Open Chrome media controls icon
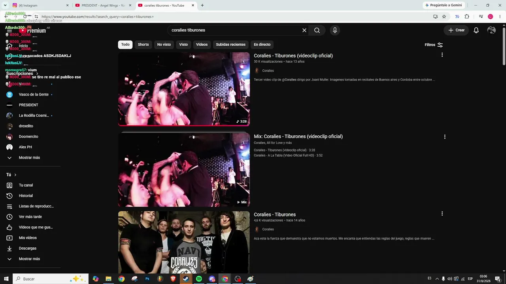Screen dimensions: 506x284 [x=481, y=17]
